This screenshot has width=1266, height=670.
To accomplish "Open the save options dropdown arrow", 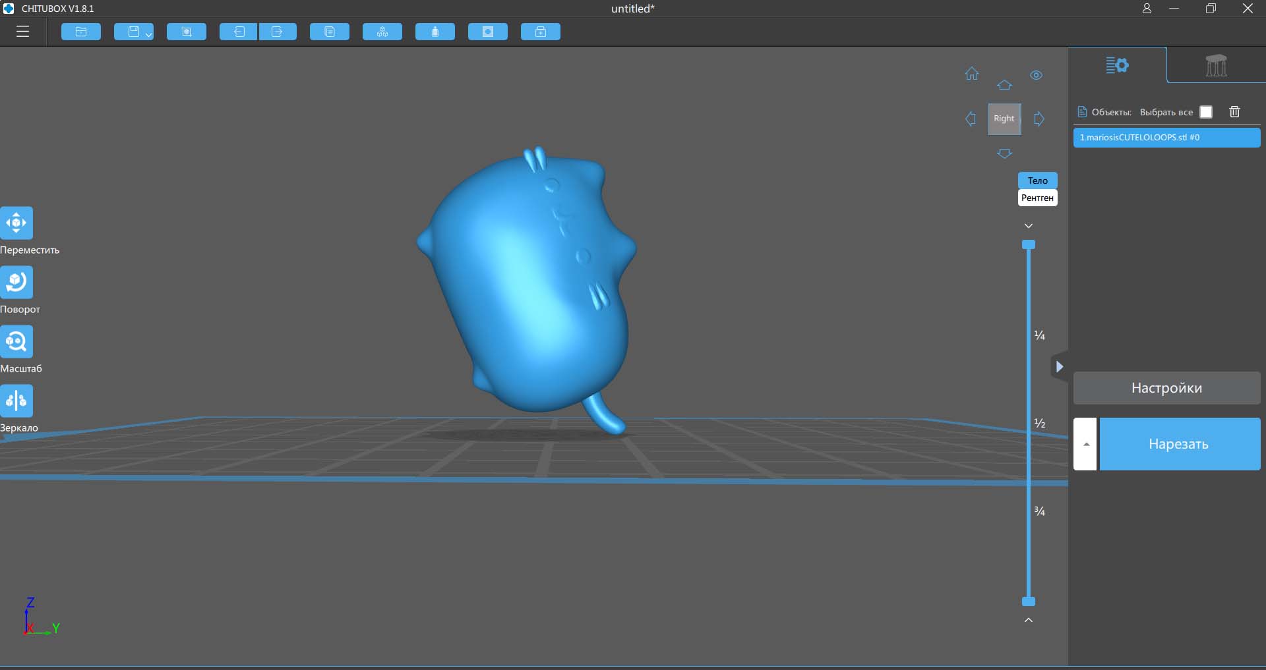I will click(x=148, y=34).
